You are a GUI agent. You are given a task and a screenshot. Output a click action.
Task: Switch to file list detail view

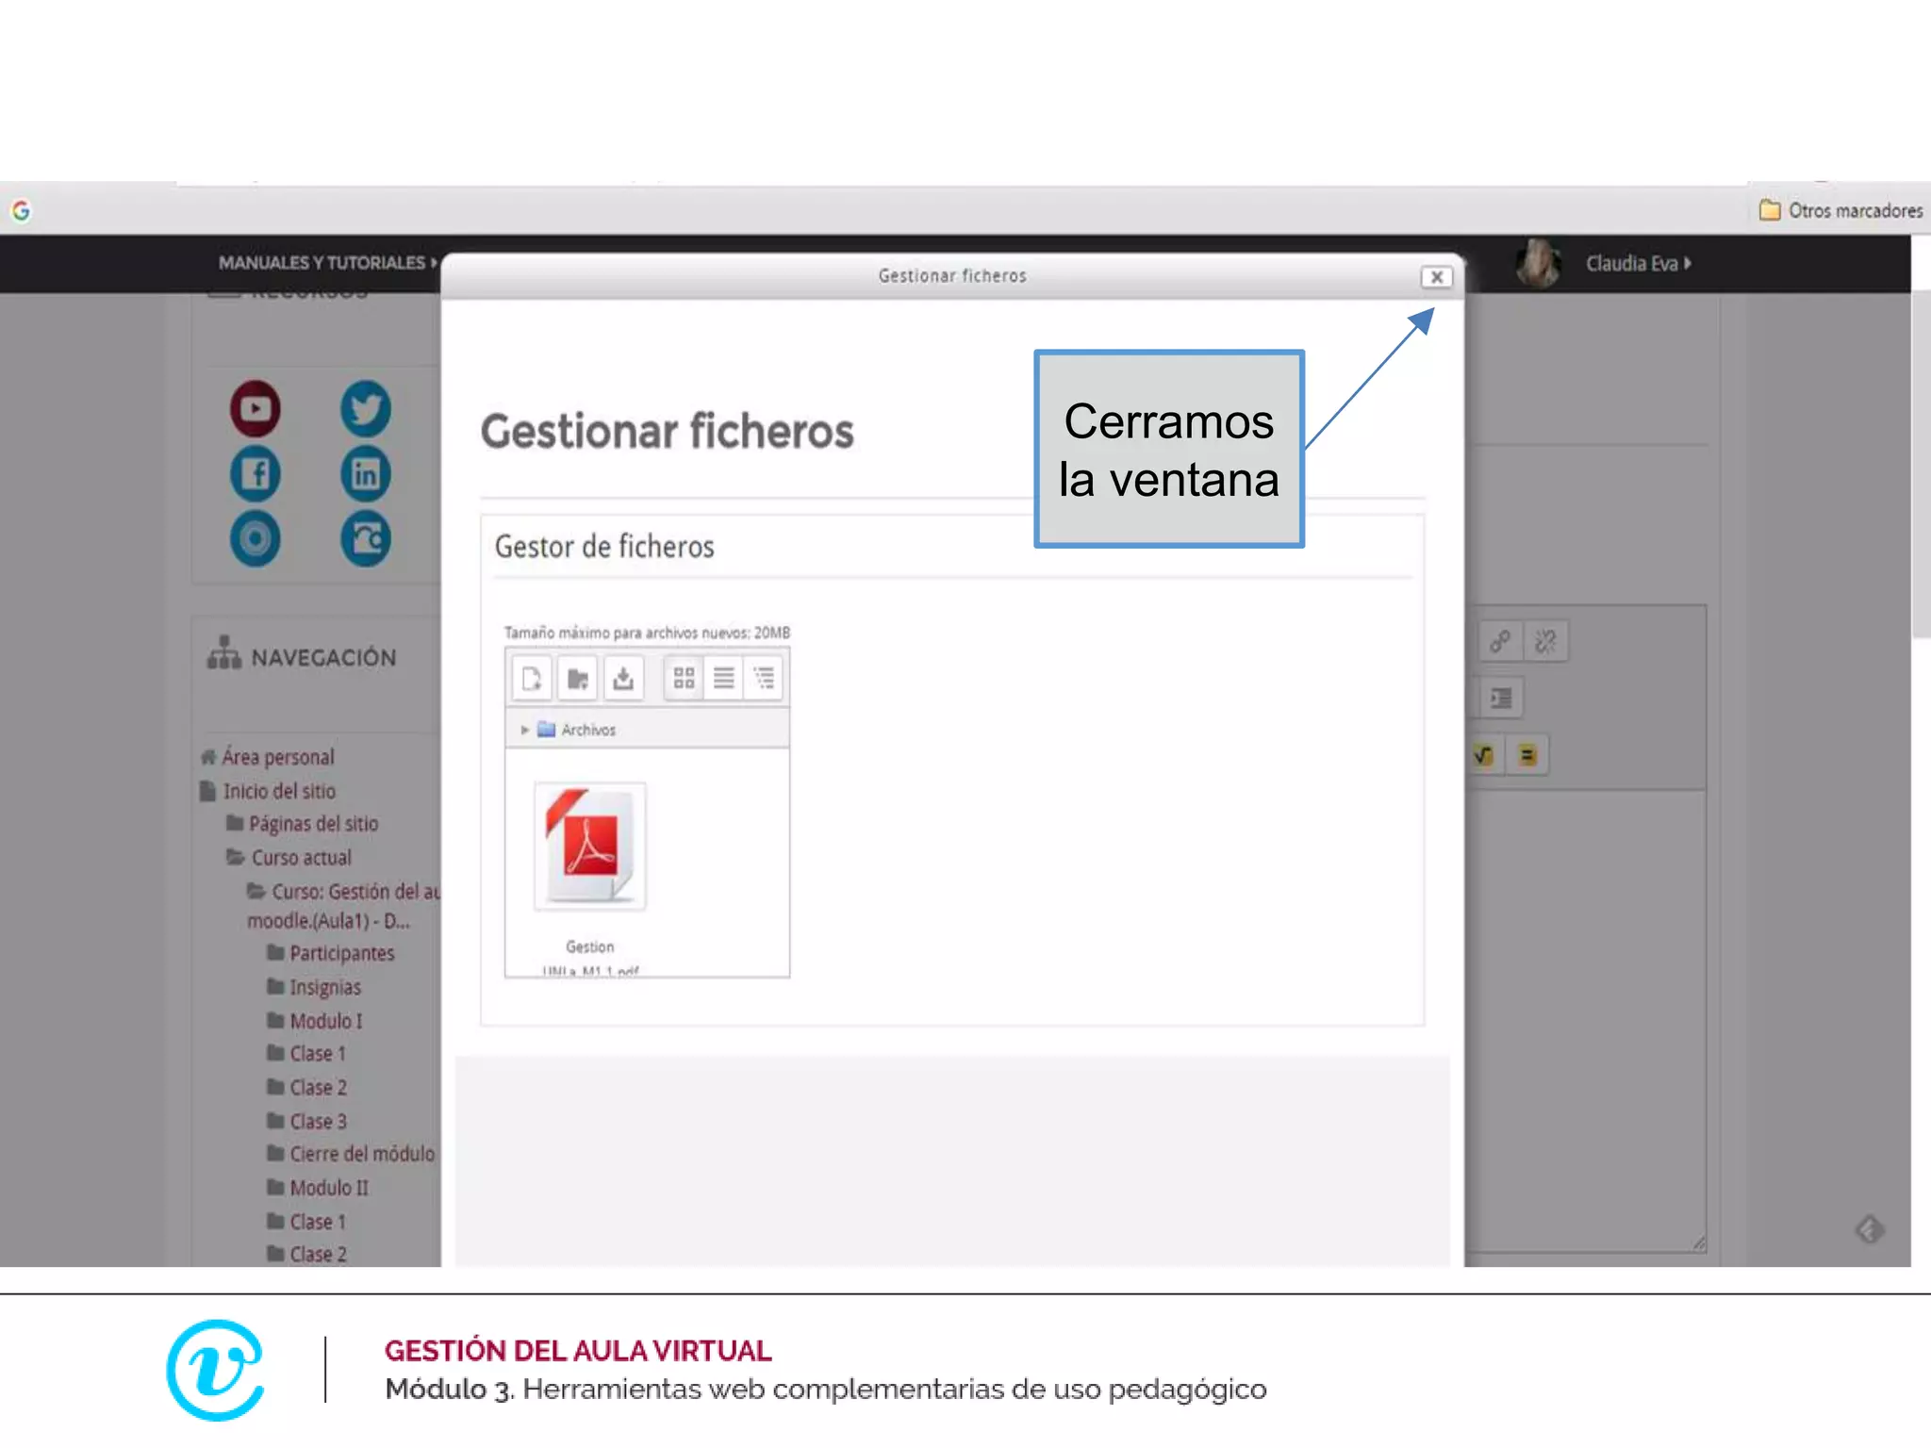pos(723,678)
